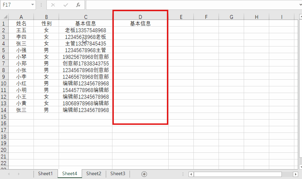Screen dimensions: 302x179
Task: Click cell containing 小明
Action: pos(21,90)
